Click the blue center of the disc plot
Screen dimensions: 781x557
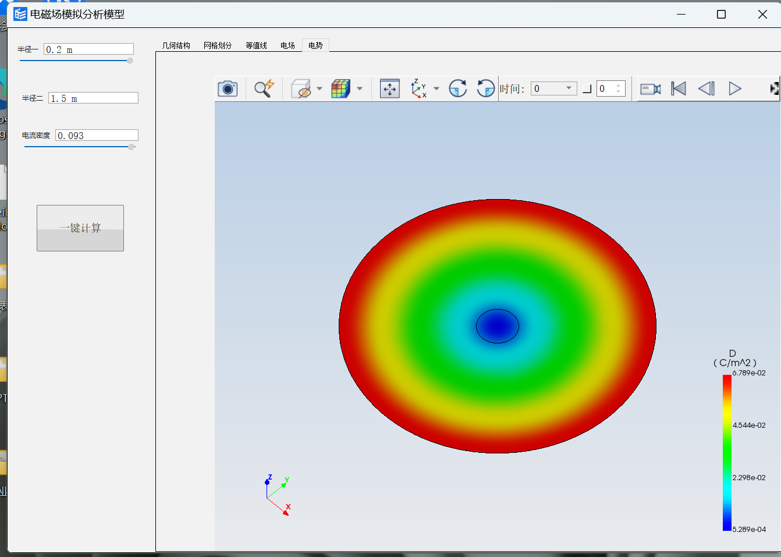click(498, 326)
